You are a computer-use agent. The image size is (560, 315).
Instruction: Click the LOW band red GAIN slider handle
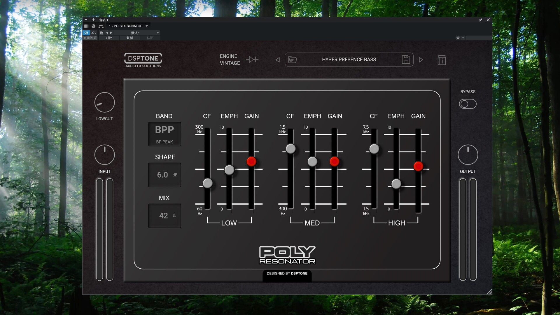[x=251, y=161]
